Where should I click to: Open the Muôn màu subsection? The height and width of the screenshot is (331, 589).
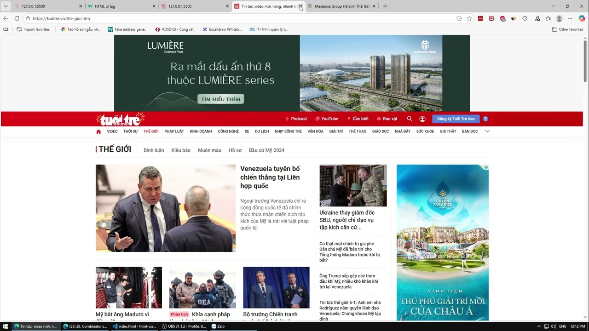tap(209, 150)
